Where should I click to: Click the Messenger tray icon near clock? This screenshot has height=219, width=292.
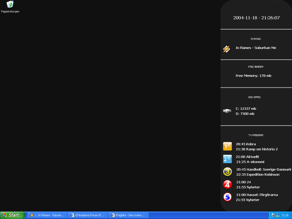pyautogui.click(x=278, y=215)
